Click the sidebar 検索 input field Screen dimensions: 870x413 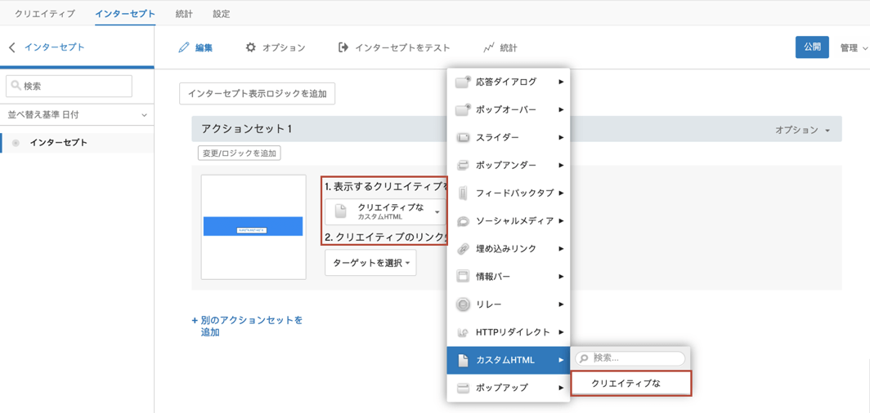pyautogui.click(x=69, y=87)
